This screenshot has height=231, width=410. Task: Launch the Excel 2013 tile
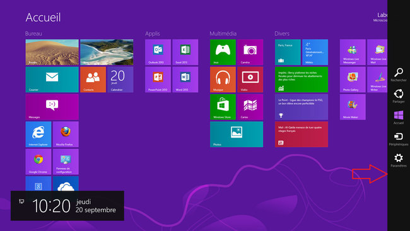tap(185, 52)
